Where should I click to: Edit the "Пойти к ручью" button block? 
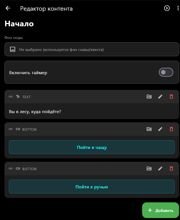tap(160, 168)
